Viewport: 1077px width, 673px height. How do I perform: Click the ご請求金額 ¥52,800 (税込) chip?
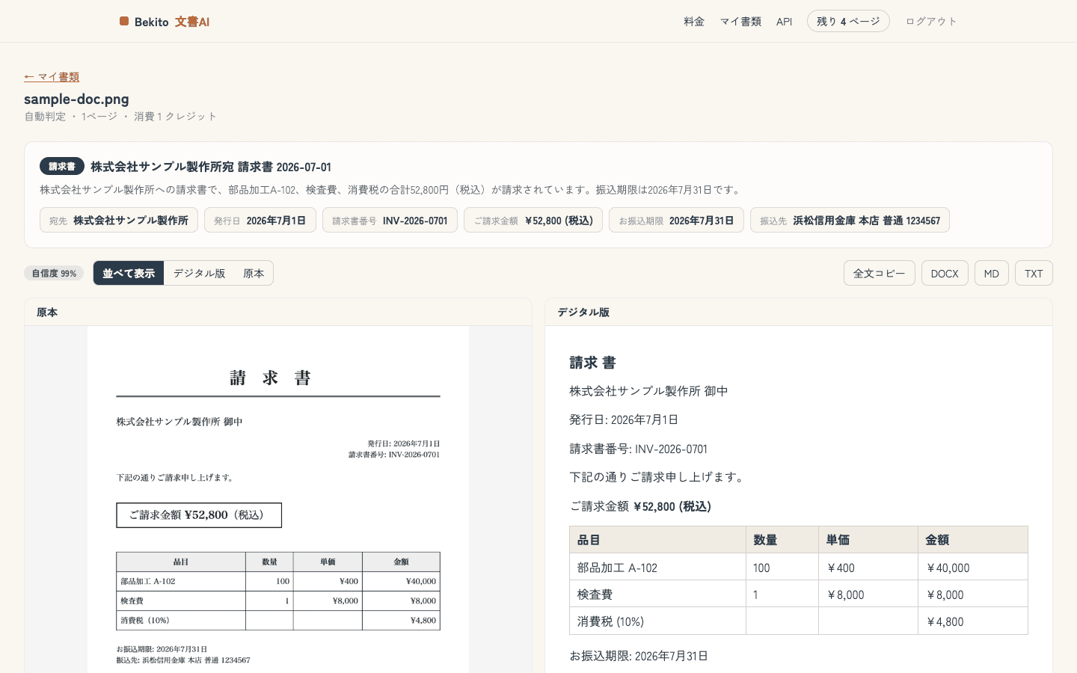click(x=533, y=220)
